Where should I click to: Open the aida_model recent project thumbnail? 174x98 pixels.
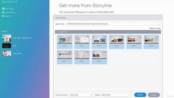7,53
